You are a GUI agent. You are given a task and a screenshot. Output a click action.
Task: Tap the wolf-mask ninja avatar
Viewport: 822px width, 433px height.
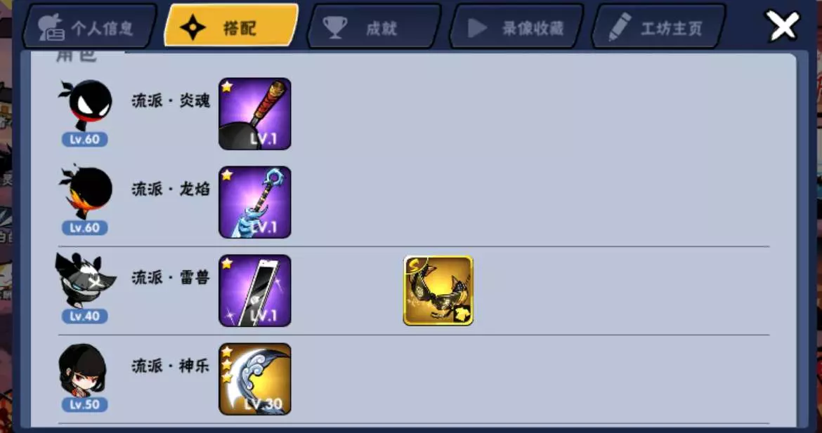tap(85, 280)
